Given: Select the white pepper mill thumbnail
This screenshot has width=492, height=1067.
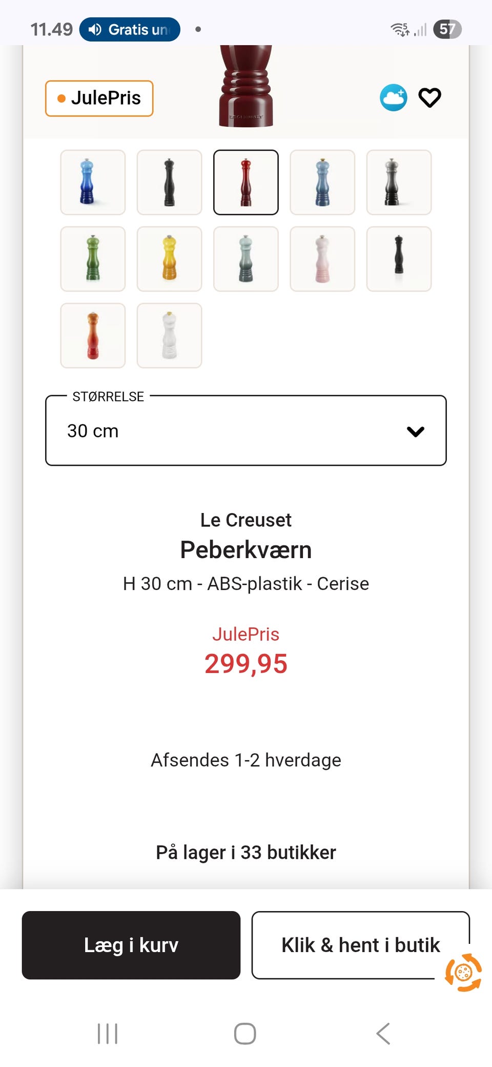Looking at the screenshot, I should (169, 335).
